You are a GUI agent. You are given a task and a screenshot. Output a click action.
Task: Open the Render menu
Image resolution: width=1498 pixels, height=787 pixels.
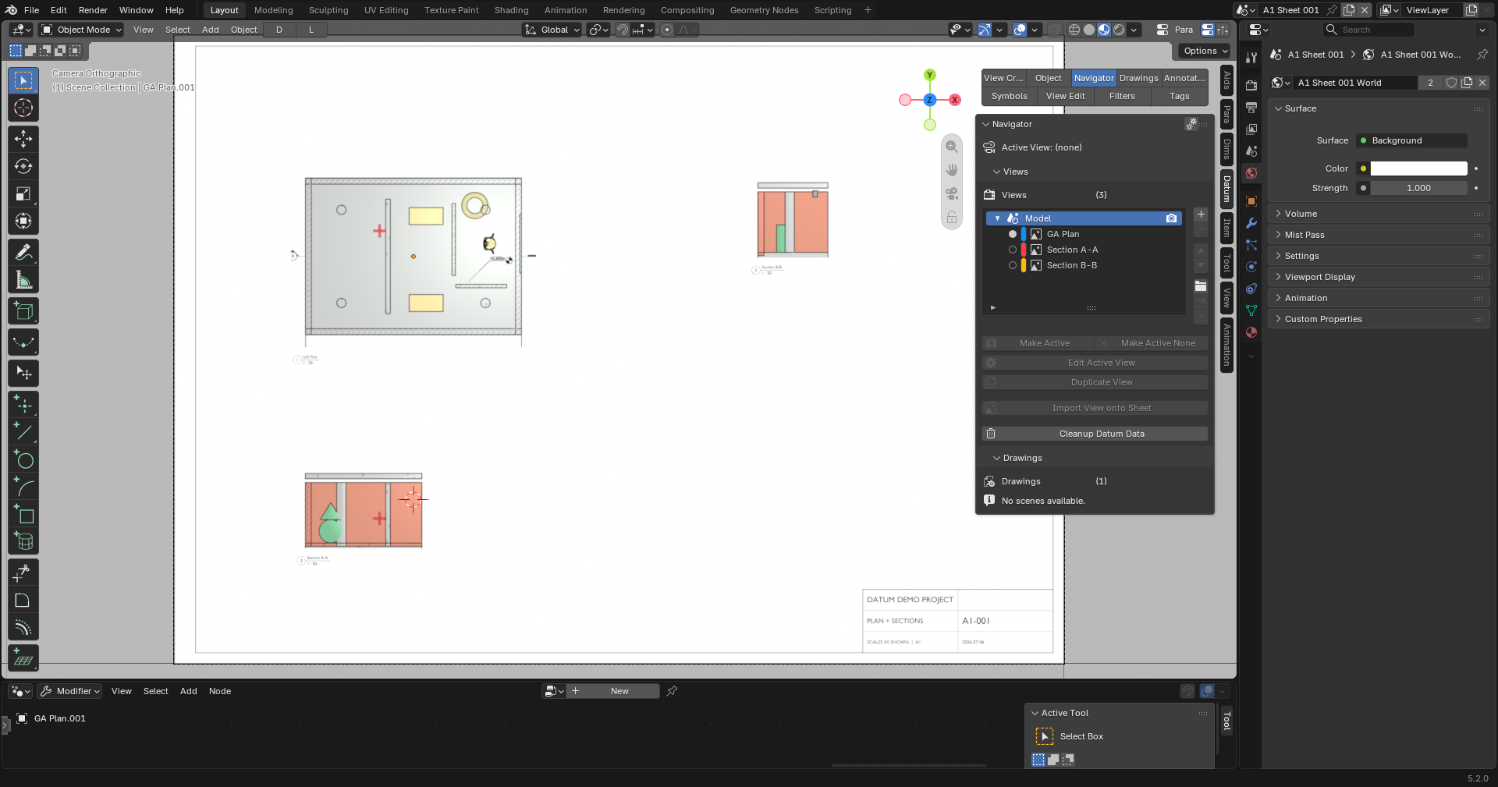(93, 10)
